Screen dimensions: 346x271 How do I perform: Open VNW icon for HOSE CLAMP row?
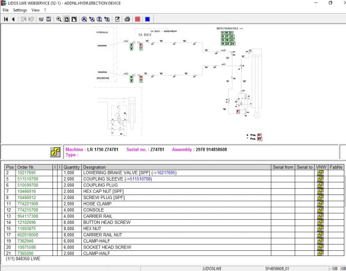[321, 204]
